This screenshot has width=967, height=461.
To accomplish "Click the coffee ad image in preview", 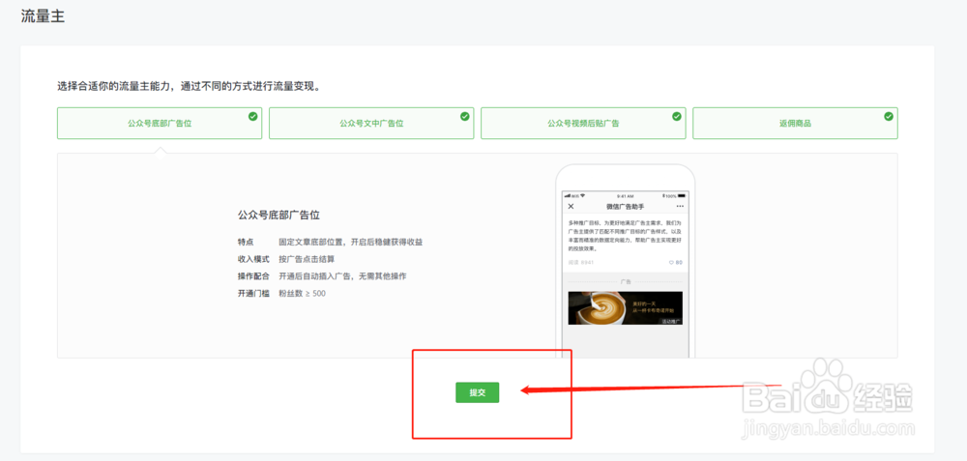I will [626, 308].
